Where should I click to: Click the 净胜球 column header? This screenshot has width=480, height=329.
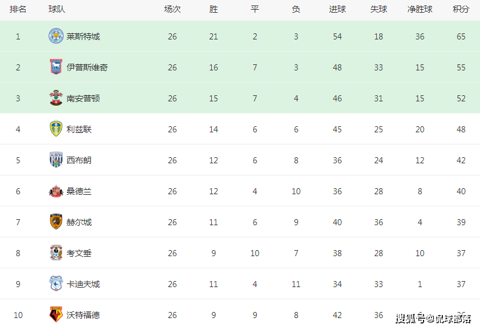420,9
